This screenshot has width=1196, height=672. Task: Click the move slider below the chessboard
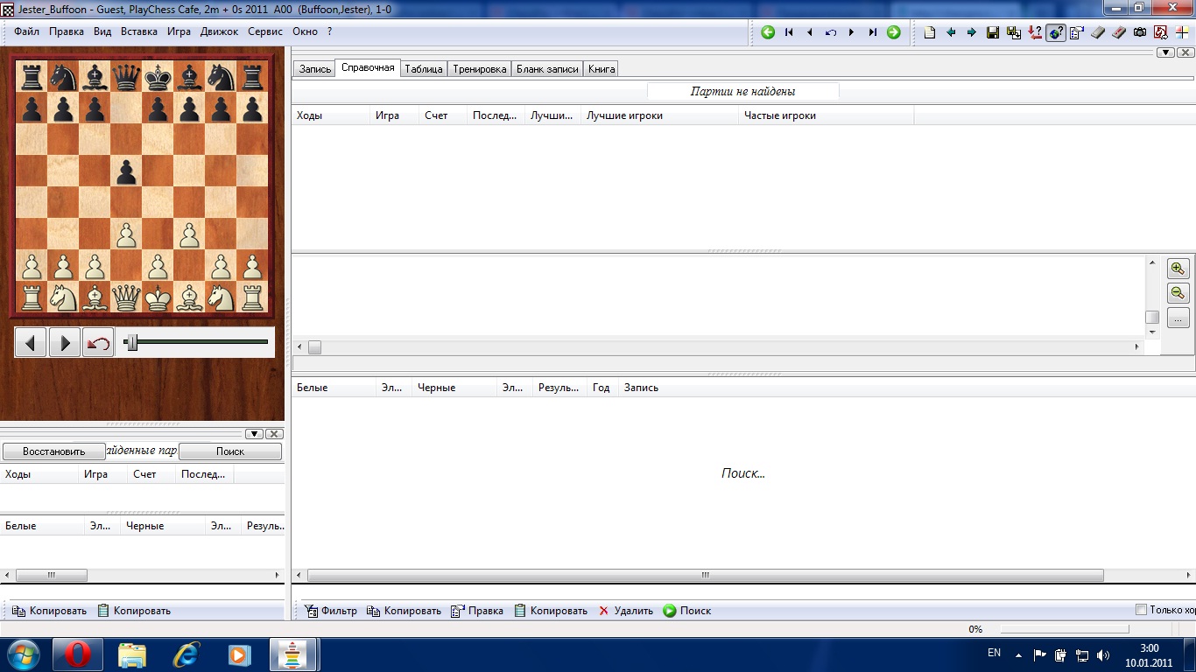point(131,342)
